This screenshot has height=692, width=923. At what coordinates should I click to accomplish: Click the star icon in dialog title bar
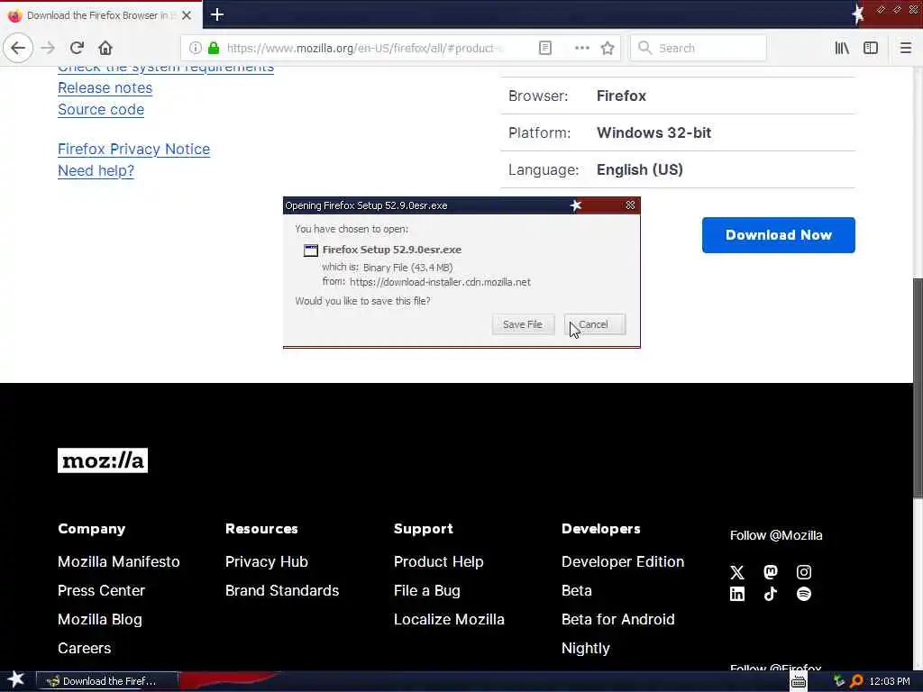click(x=576, y=205)
